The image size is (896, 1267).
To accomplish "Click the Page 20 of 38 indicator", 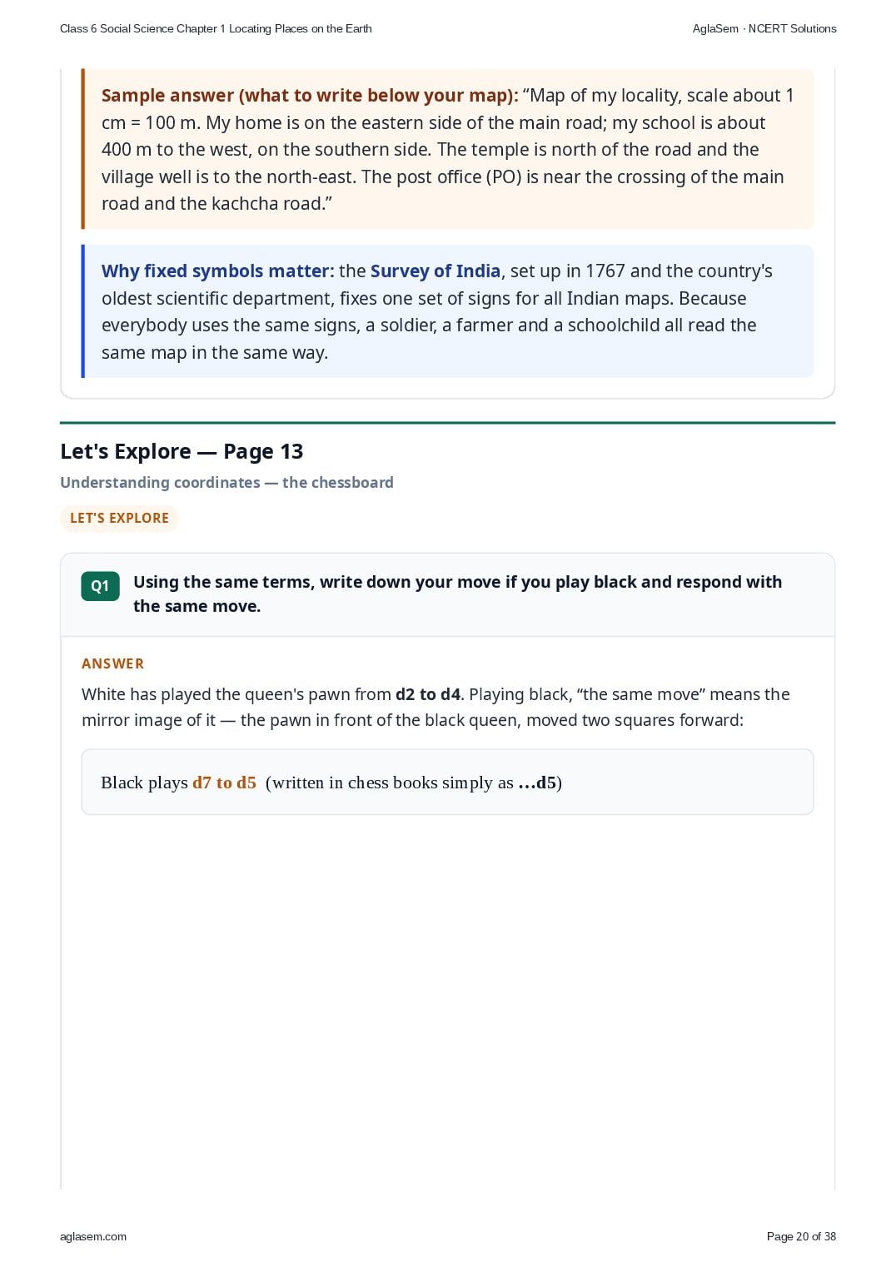I will click(801, 1236).
